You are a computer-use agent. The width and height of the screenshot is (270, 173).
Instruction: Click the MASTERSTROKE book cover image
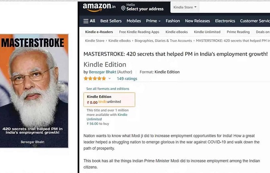(34, 91)
